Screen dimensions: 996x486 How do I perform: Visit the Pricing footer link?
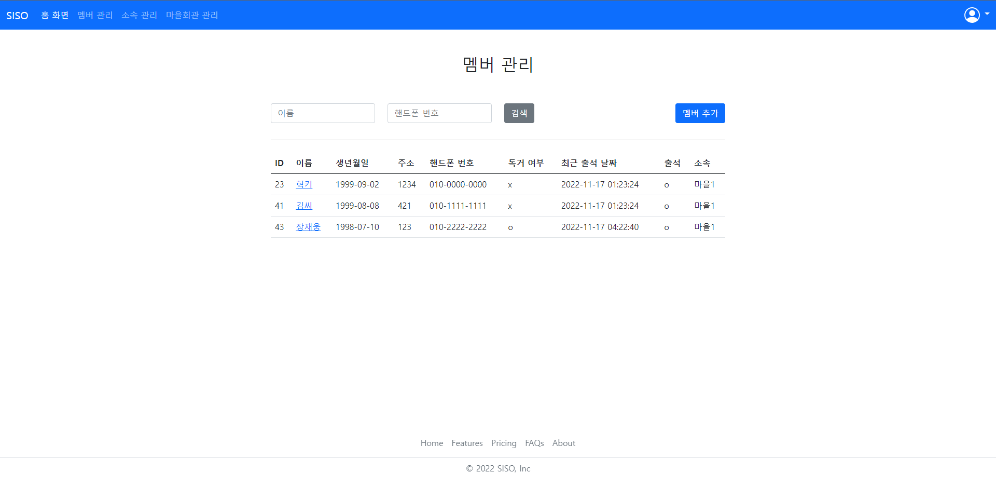[x=504, y=443]
